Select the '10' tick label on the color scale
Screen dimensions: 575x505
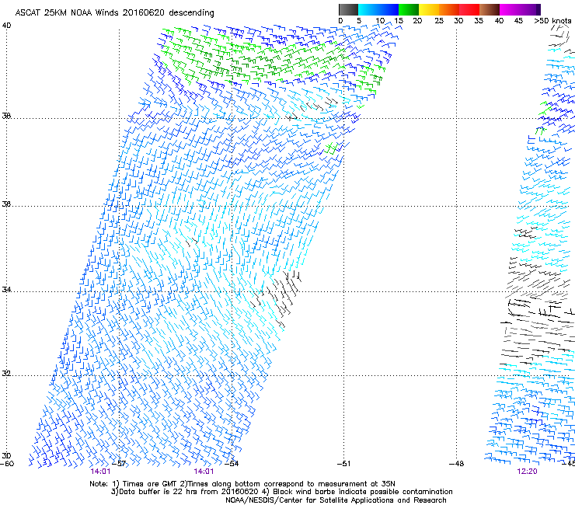tap(380, 21)
